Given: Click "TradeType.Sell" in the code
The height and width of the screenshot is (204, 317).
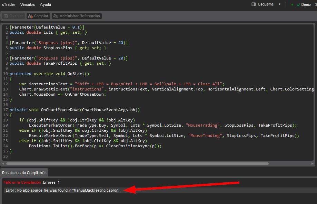Looking at the screenshot, I should click(x=92, y=136).
